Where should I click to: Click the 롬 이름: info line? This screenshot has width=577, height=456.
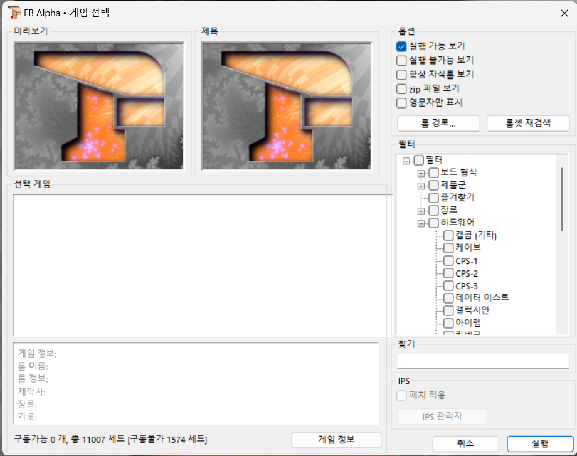coord(33,366)
